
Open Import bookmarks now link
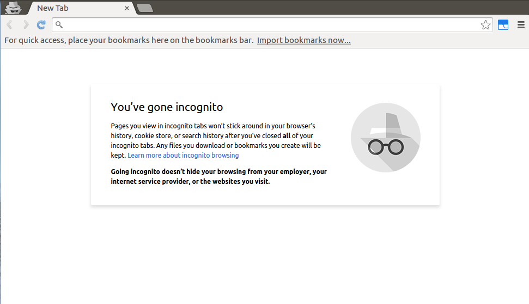303,40
